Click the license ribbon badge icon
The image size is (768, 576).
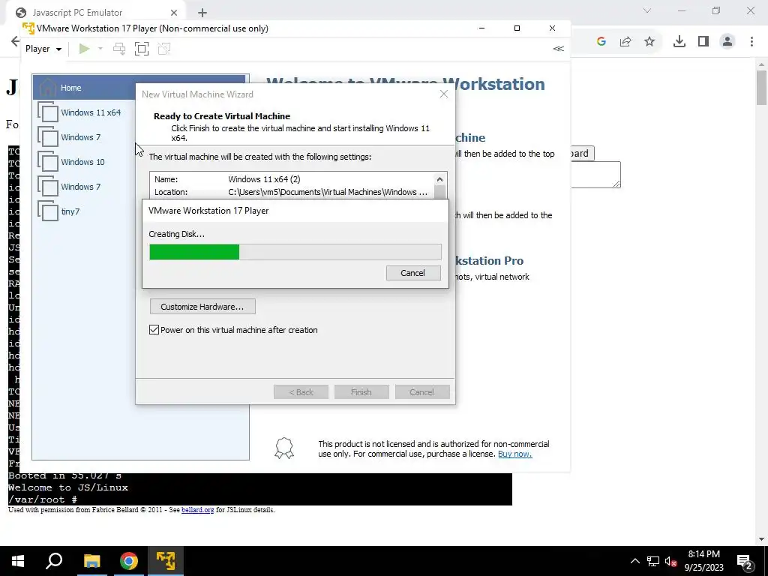pyautogui.click(x=284, y=448)
